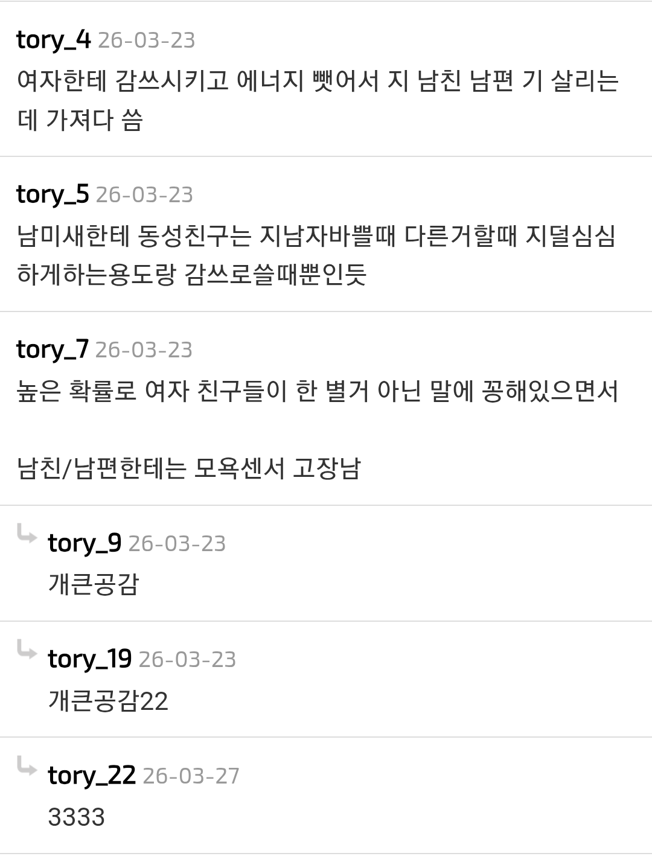
Task: Click tory_4's comment text
Action: pyautogui.click(x=318, y=100)
